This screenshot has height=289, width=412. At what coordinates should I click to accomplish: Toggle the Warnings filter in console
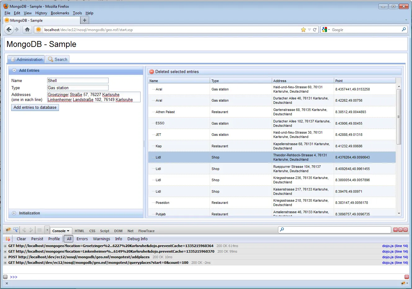(101, 239)
